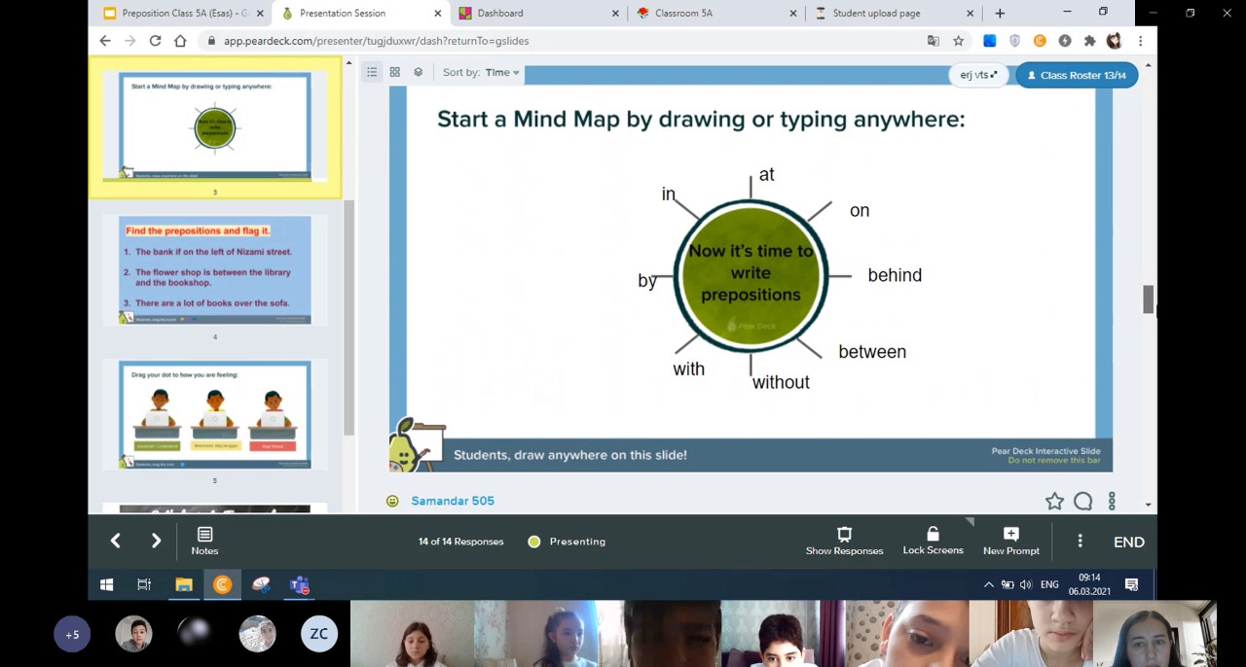Click the slide list scrollbar
1246x667 pixels.
click(348, 316)
